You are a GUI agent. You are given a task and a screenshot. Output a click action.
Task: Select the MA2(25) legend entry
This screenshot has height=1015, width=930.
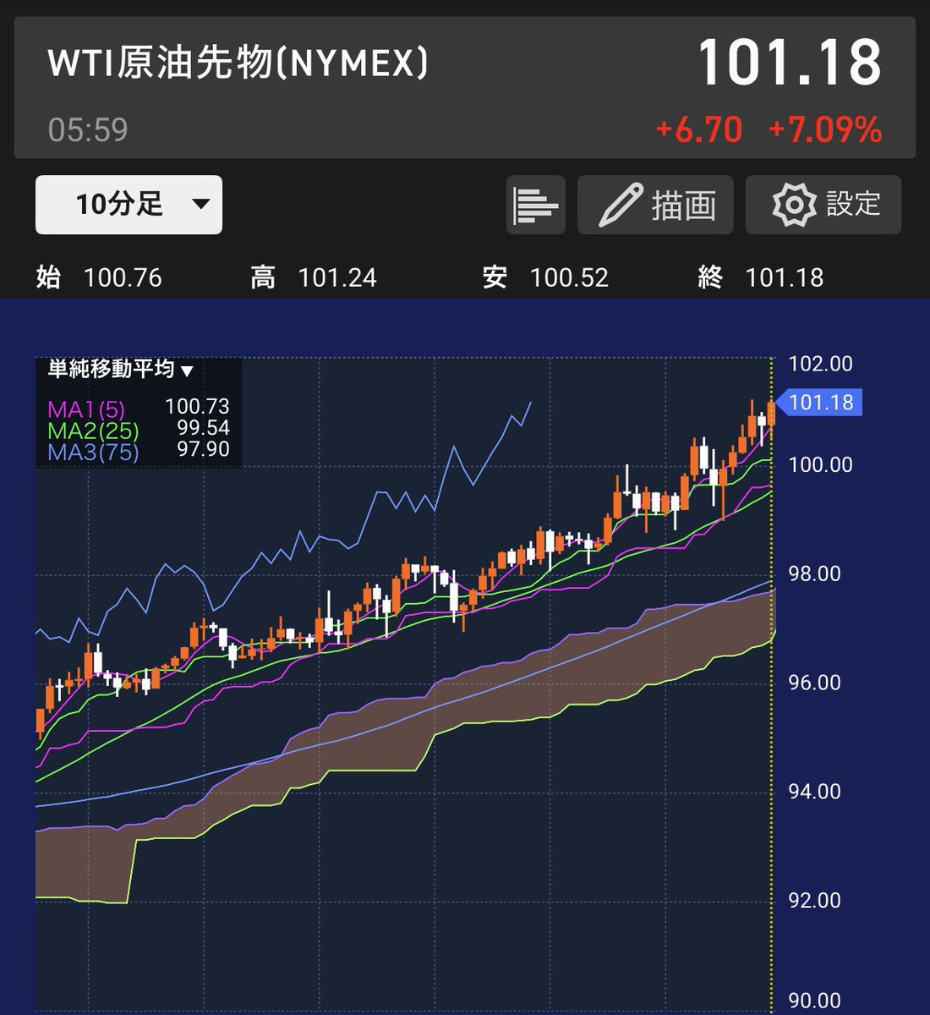click(93, 431)
